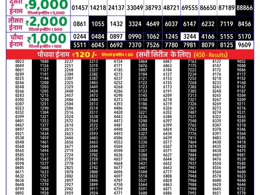This screenshot has width=260, height=195.
Task: Select white-cell number "9609"
Action: pos(245,45)
